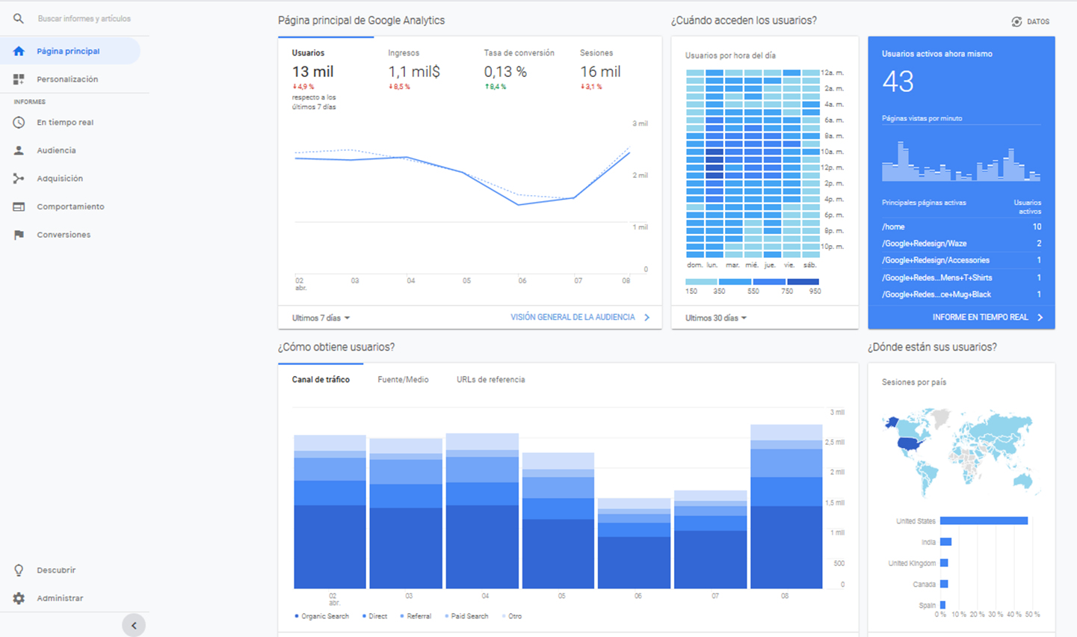
Task: Click the Paid Search legend item
Action: [x=466, y=617]
